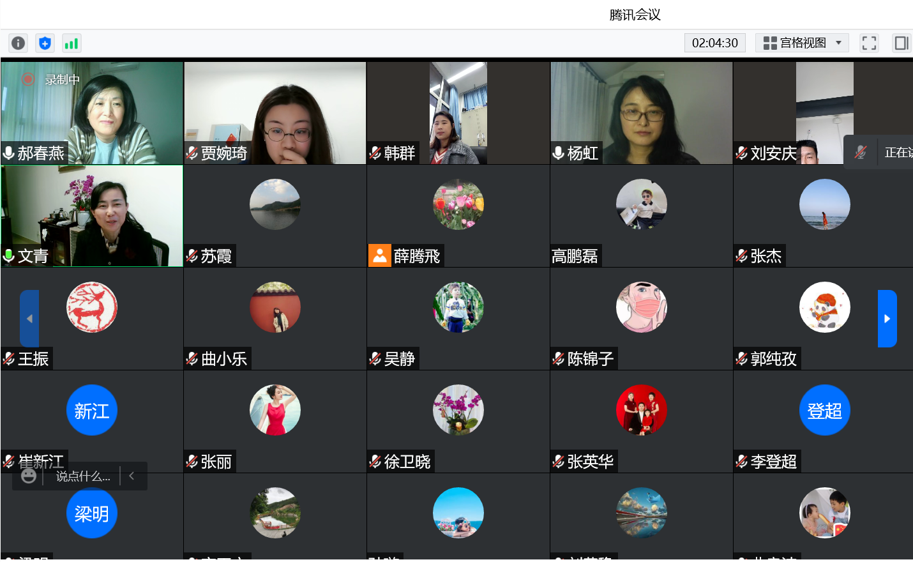Click the microphone icon beside 杨虹
This screenshot has height=562, width=913.
coord(558,153)
